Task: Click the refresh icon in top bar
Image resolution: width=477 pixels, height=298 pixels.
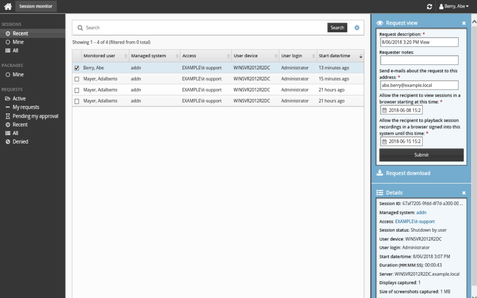Action: click(x=429, y=7)
